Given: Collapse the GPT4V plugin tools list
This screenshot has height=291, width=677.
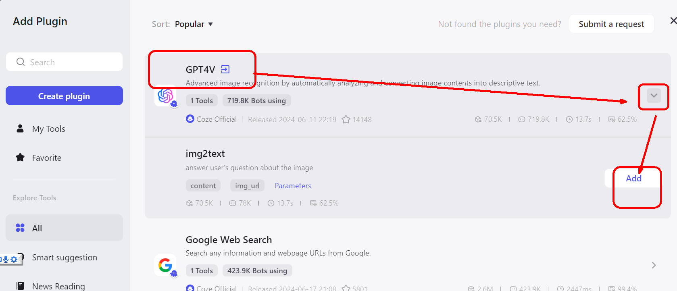Looking at the screenshot, I should tap(654, 96).
